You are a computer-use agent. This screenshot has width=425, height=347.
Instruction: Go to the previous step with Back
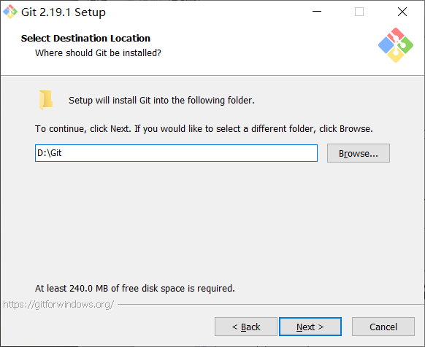(246, 327)
